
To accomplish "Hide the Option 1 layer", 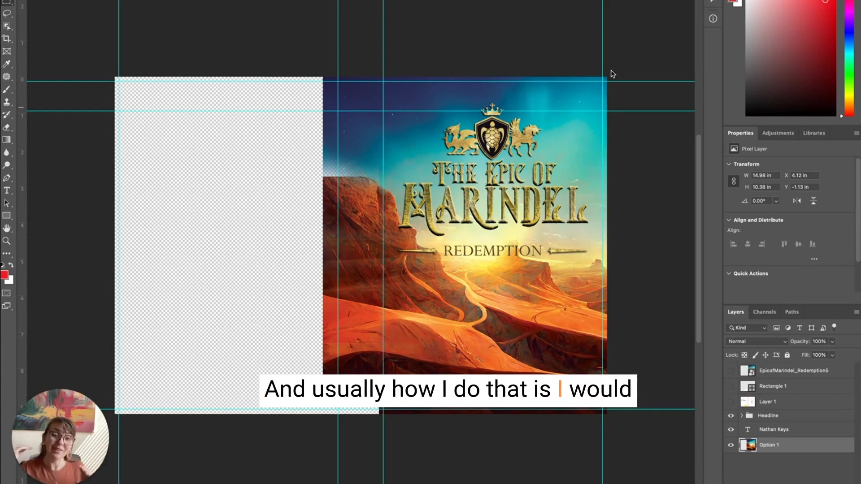I will coord(731,445).
